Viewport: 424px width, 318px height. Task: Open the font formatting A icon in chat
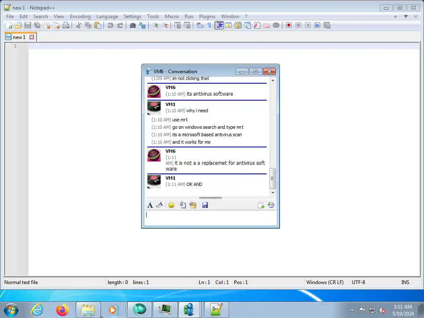150,205
